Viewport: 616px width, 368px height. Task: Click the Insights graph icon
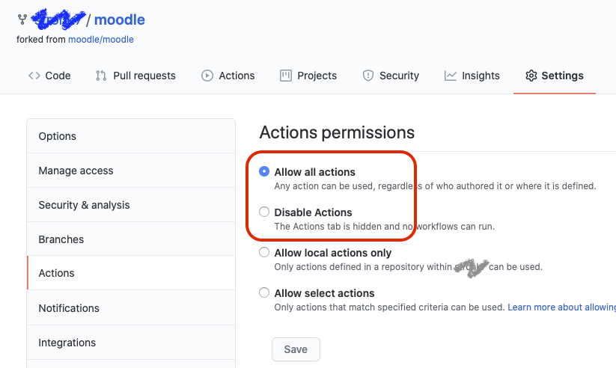point(451,76)
